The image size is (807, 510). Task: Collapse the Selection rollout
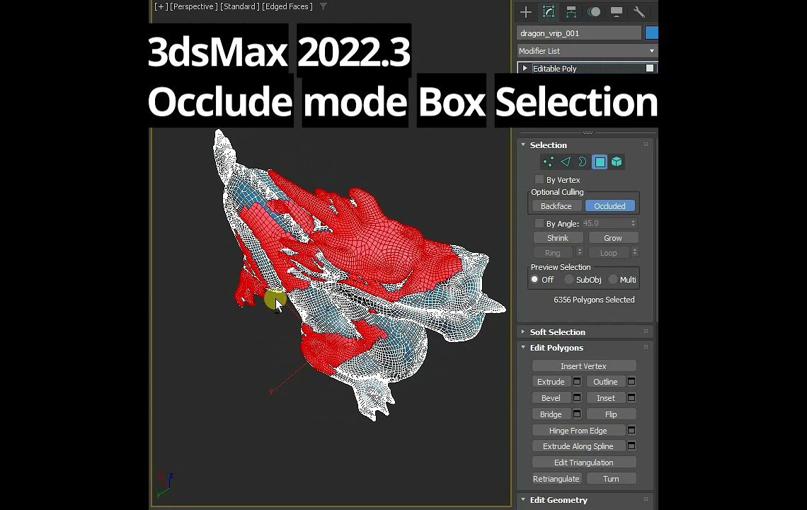coord(522,144)
